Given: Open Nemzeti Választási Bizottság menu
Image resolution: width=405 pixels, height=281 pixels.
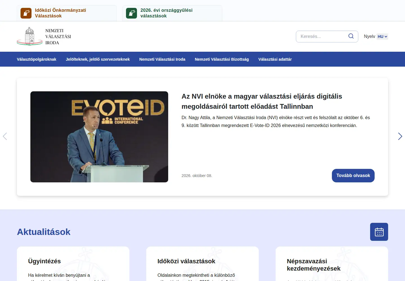Looking at the screenshot, I should pos(222,59).
